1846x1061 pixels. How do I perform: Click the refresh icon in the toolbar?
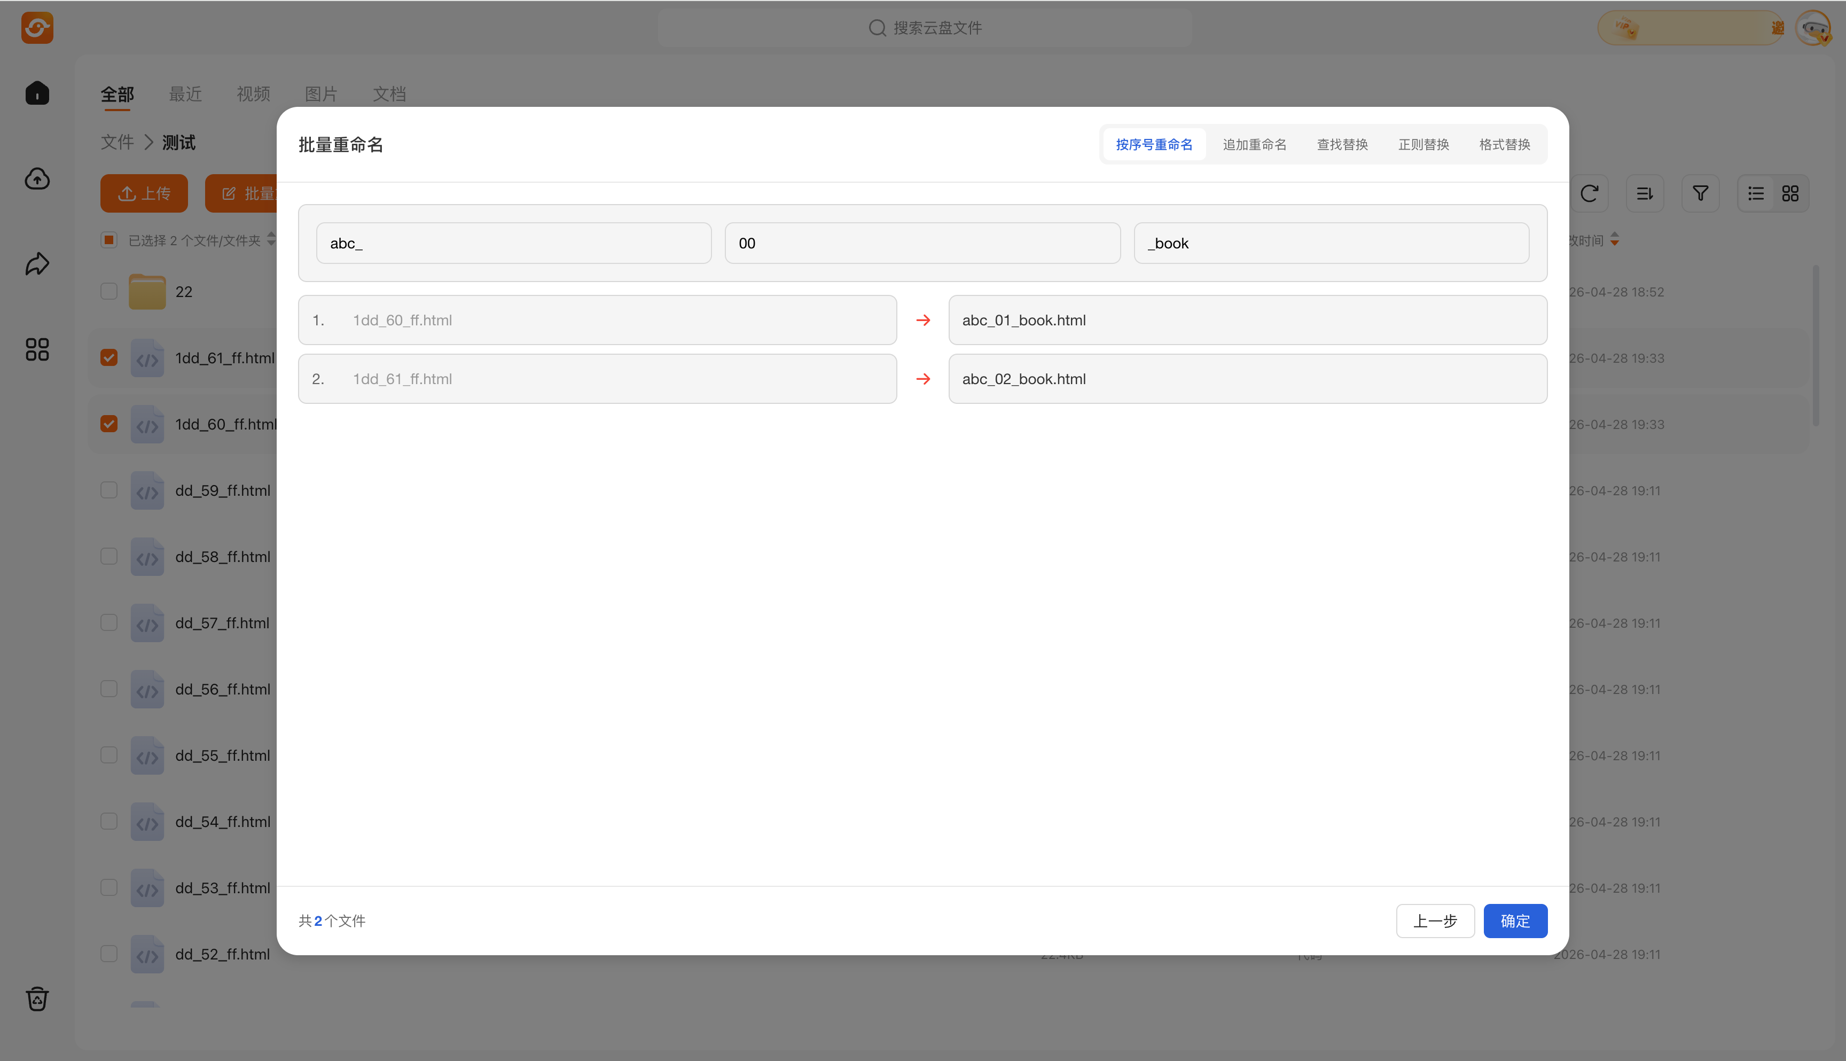coord(1589,193)
